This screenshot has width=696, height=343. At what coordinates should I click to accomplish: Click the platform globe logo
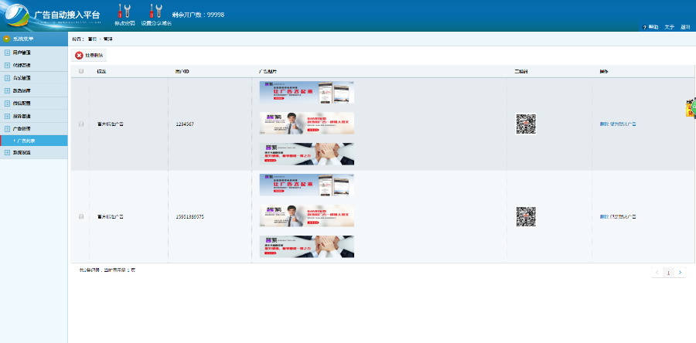[x=16, y=15]
